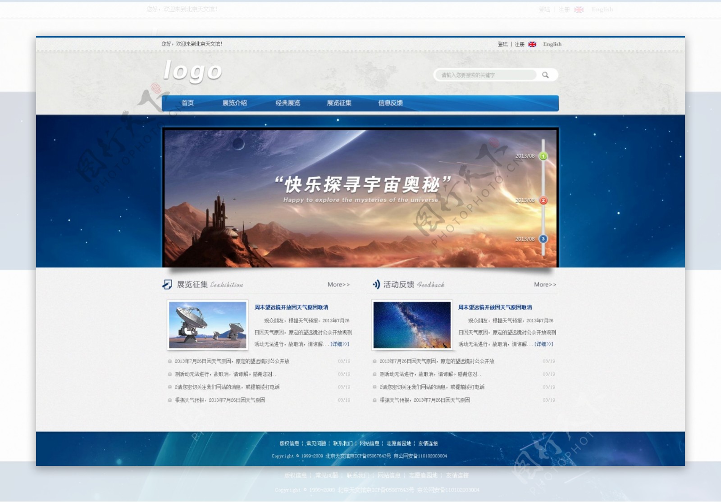Open 2请您密切关注 row in 展览征集 list

[259, 387]
